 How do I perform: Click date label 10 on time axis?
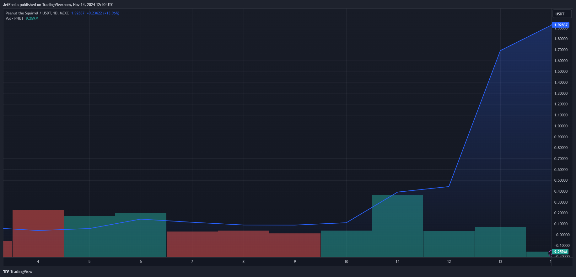pos(346,262)
